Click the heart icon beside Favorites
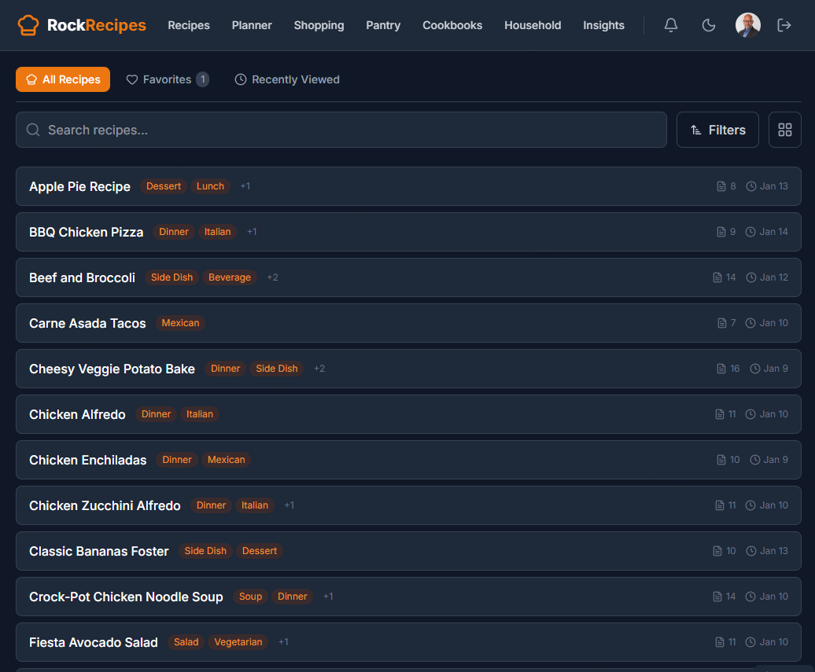 [x=132, y=79]
